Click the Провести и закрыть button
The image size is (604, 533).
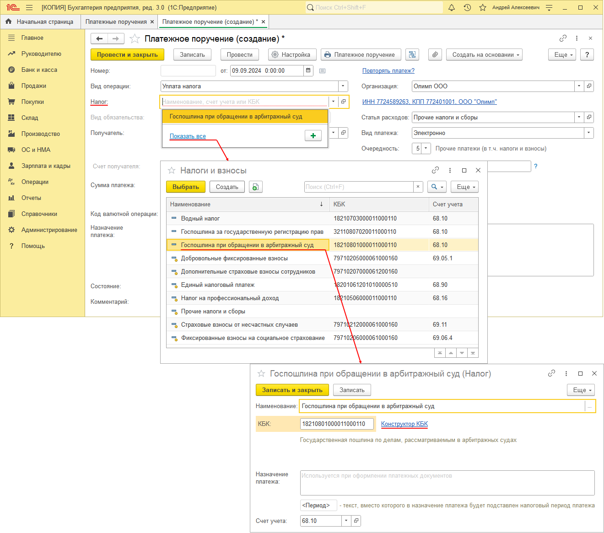coord(127,54)
